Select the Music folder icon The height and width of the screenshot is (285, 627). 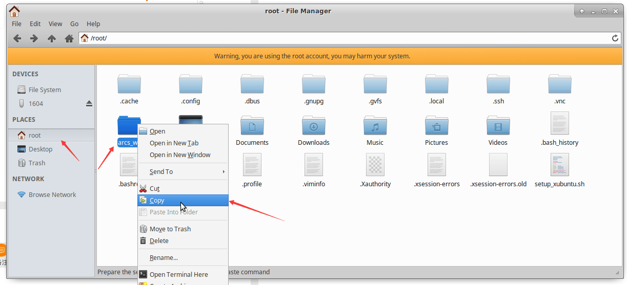coord(375,125)
